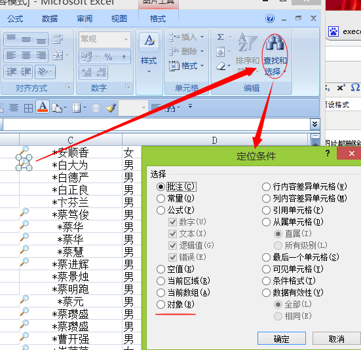Click column D header
The width and height of the screenshot is (361, 350).
point(215,140)
